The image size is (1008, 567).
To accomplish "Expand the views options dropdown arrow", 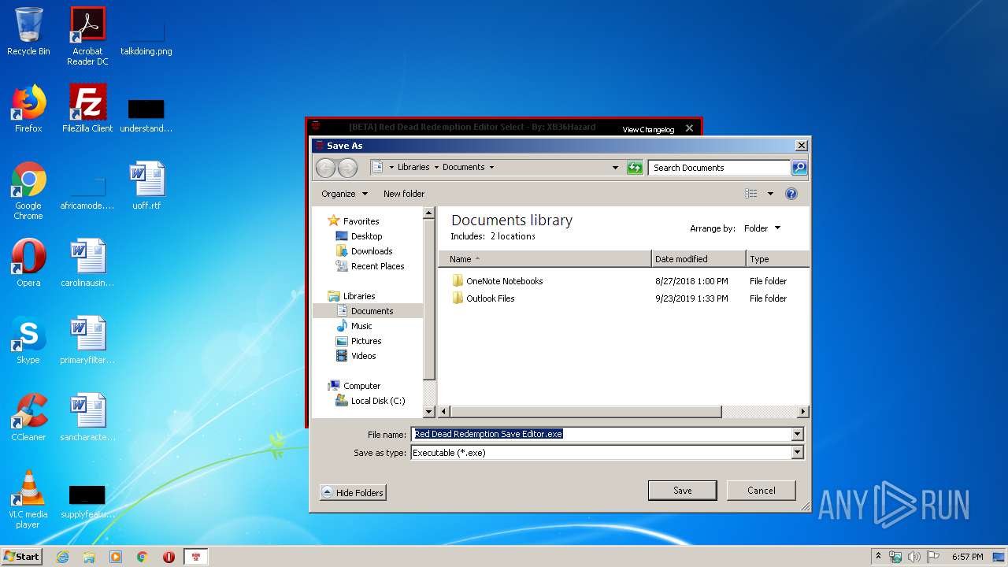I will coord(770,194).
